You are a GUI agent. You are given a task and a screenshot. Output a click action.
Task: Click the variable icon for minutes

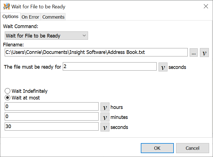click(x=105, y=117)
